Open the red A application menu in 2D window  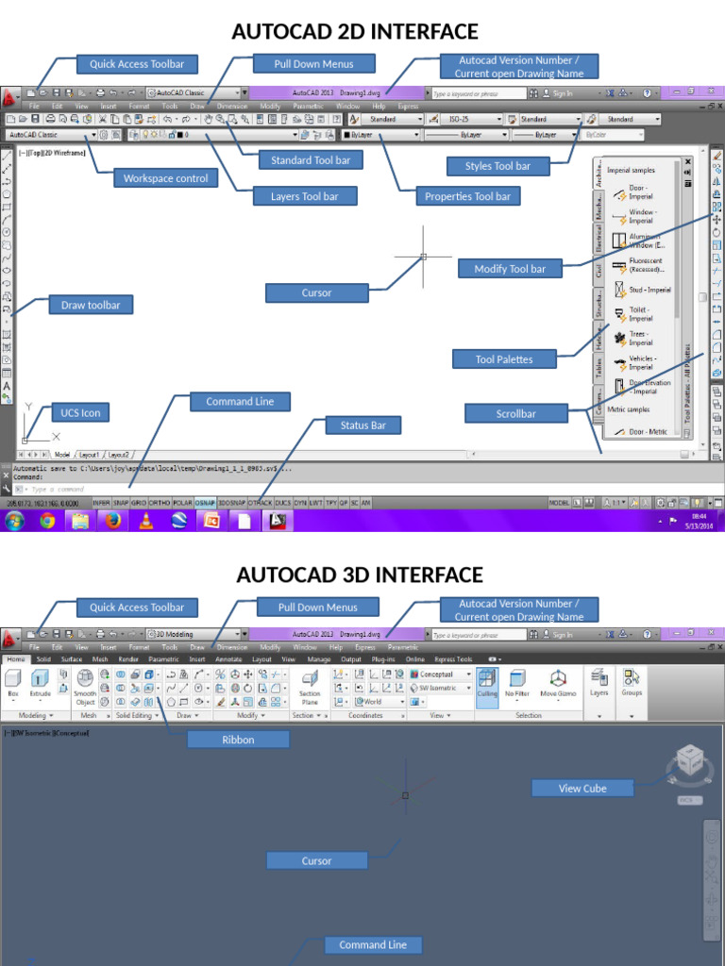tap(8, 97)
